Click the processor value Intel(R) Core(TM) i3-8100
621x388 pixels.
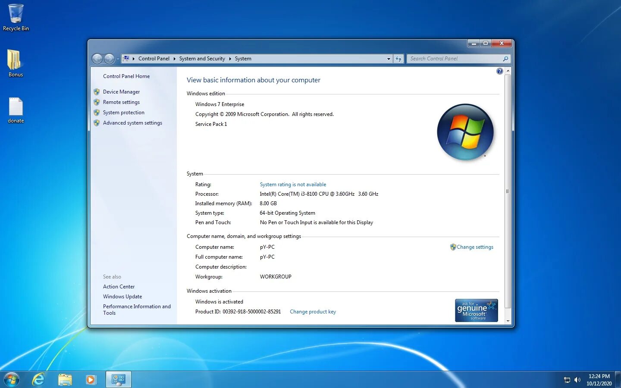tap(319, 194)
